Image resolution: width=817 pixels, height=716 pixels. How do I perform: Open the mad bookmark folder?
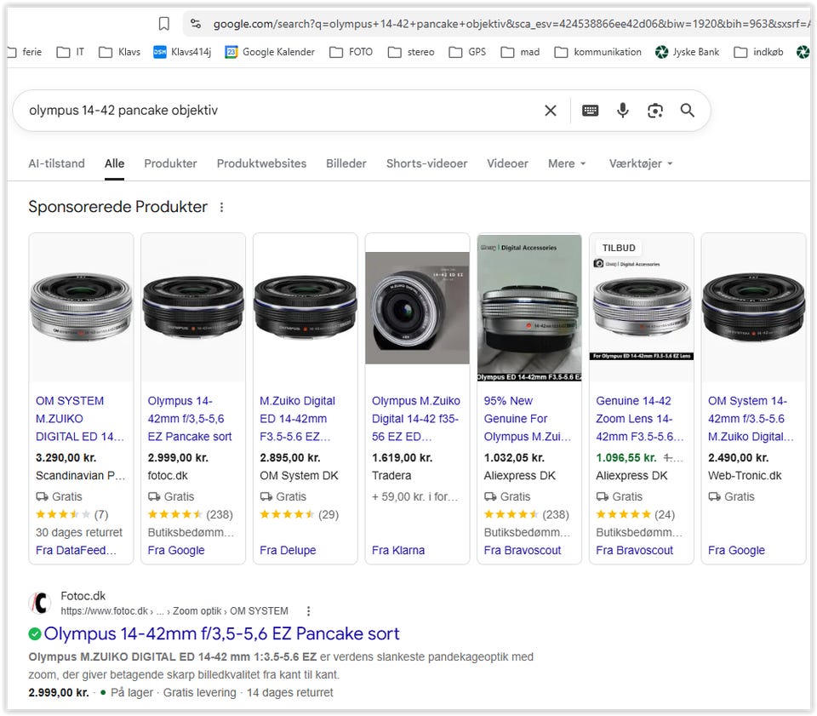520,52
